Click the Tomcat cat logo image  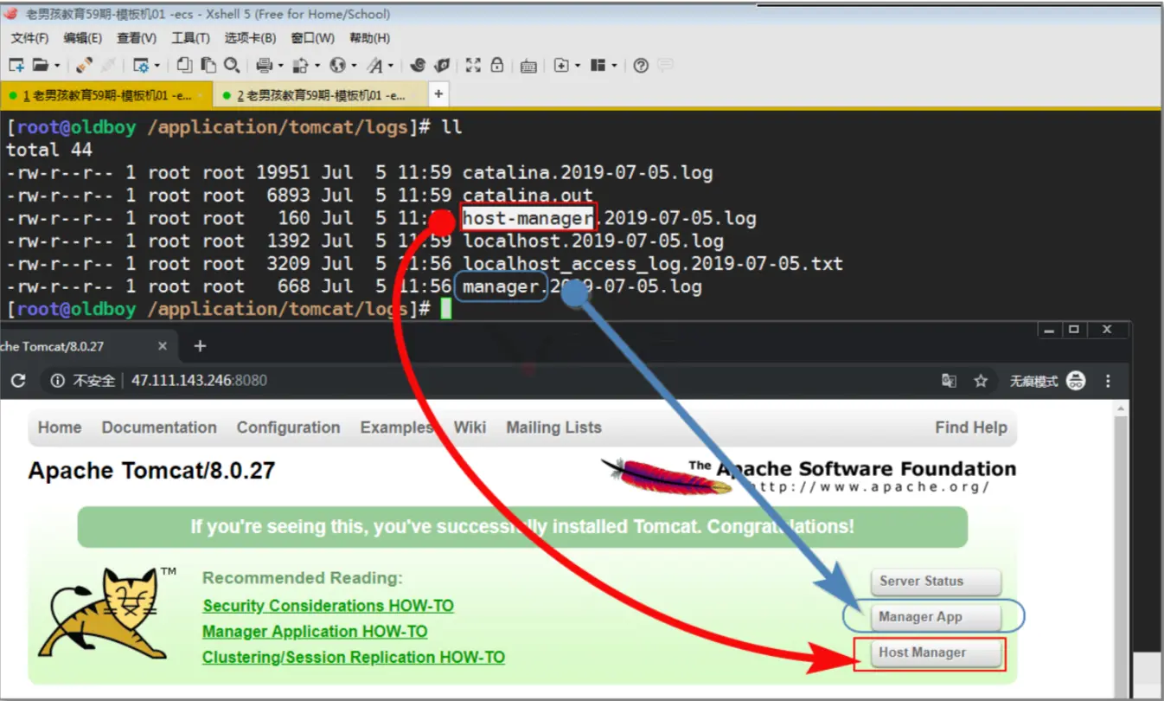[x=106, y=614]
